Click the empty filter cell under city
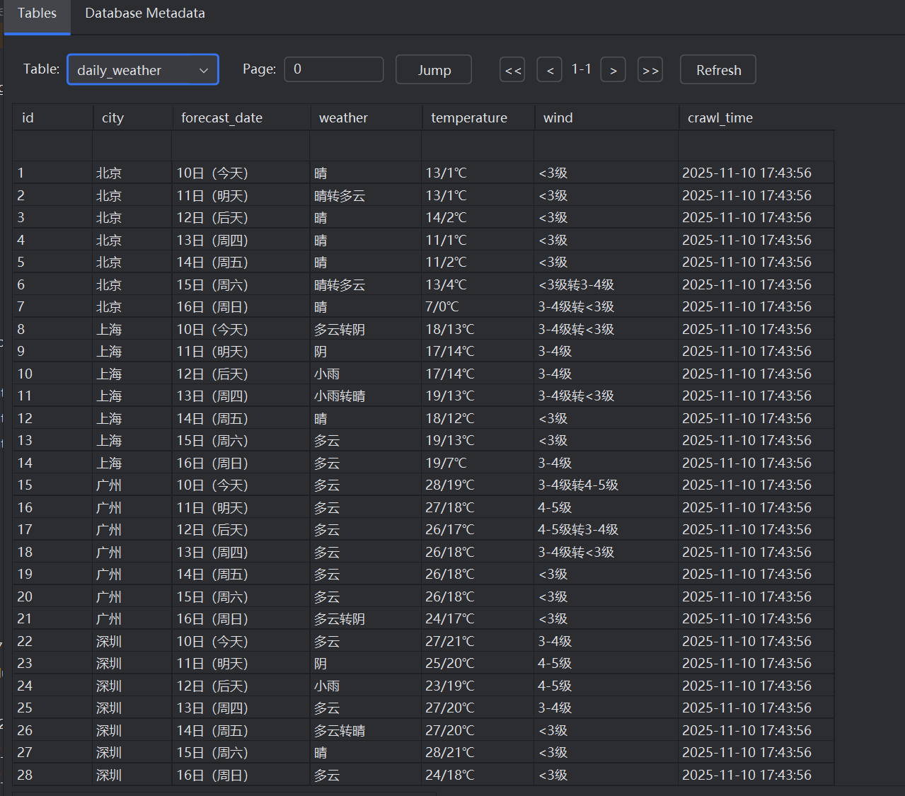The image size is (905, 796). pyautogui.click(x=132, y=146)
